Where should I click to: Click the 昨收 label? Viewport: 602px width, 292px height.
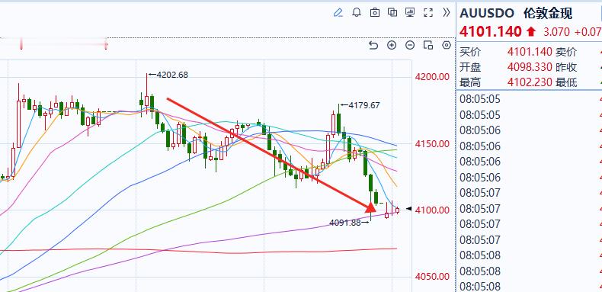pyautogui.click(x=566, y=67)
